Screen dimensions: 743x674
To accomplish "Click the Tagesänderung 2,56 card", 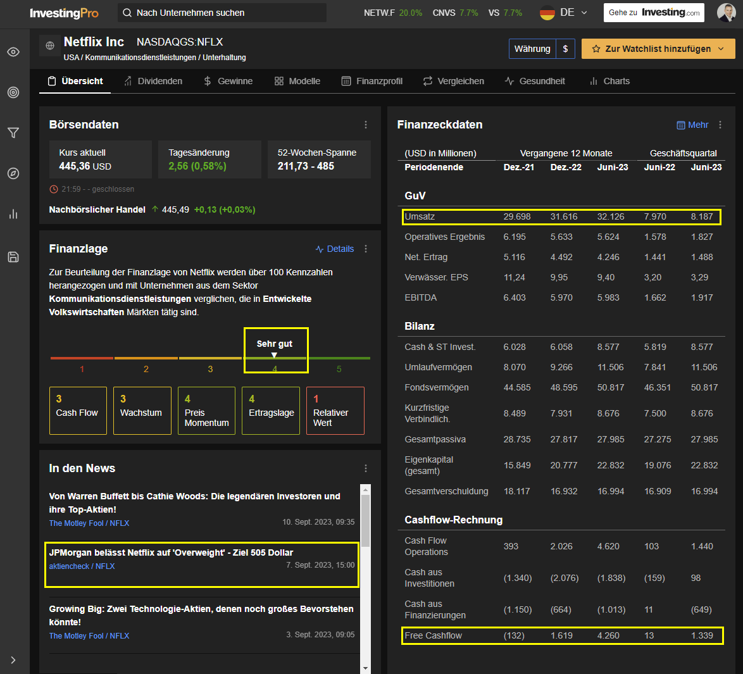I will point(209,159).
